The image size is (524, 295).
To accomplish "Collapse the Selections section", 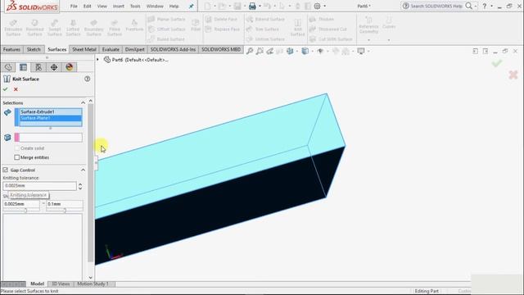I will tap(83, 102).
